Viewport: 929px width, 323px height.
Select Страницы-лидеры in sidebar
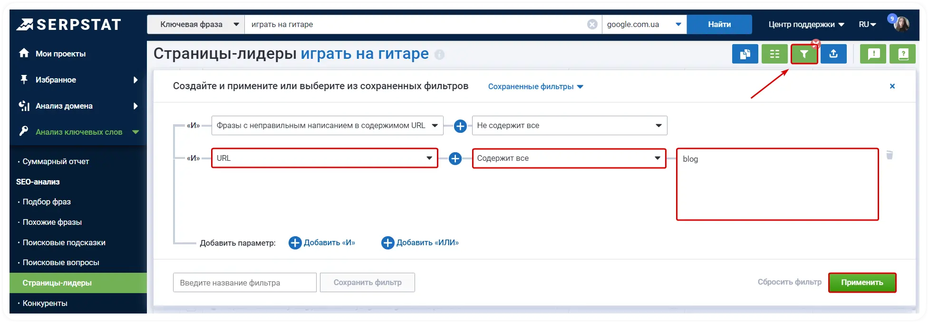[78, 283]
